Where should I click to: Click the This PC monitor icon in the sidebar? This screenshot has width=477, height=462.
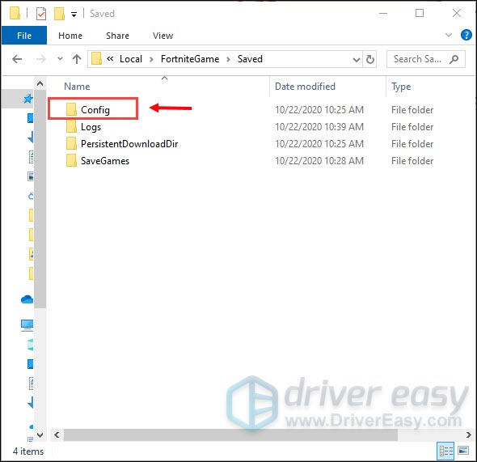pos(27,325)
